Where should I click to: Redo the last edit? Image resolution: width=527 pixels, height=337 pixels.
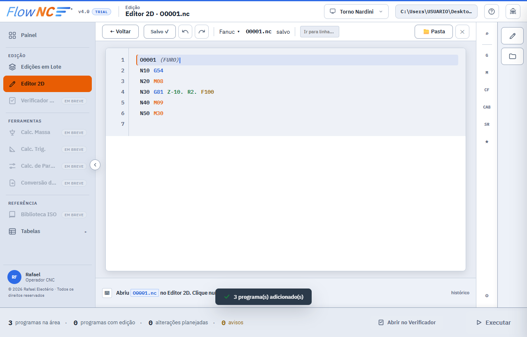202,32
